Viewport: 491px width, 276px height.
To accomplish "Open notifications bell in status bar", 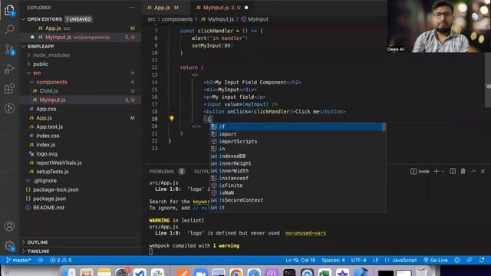I will point(482,260).
